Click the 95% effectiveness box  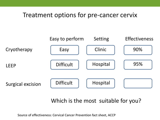138,65
